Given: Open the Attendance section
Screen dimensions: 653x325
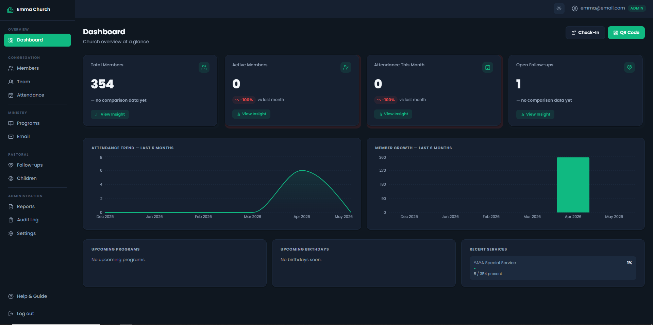Looking at the screenshot, I should click(x=37, y=95).
